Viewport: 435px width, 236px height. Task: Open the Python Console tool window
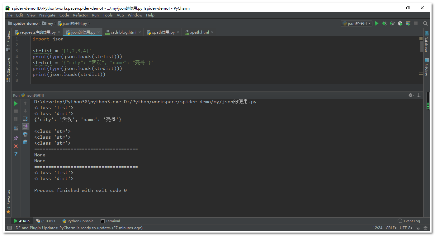78,221
